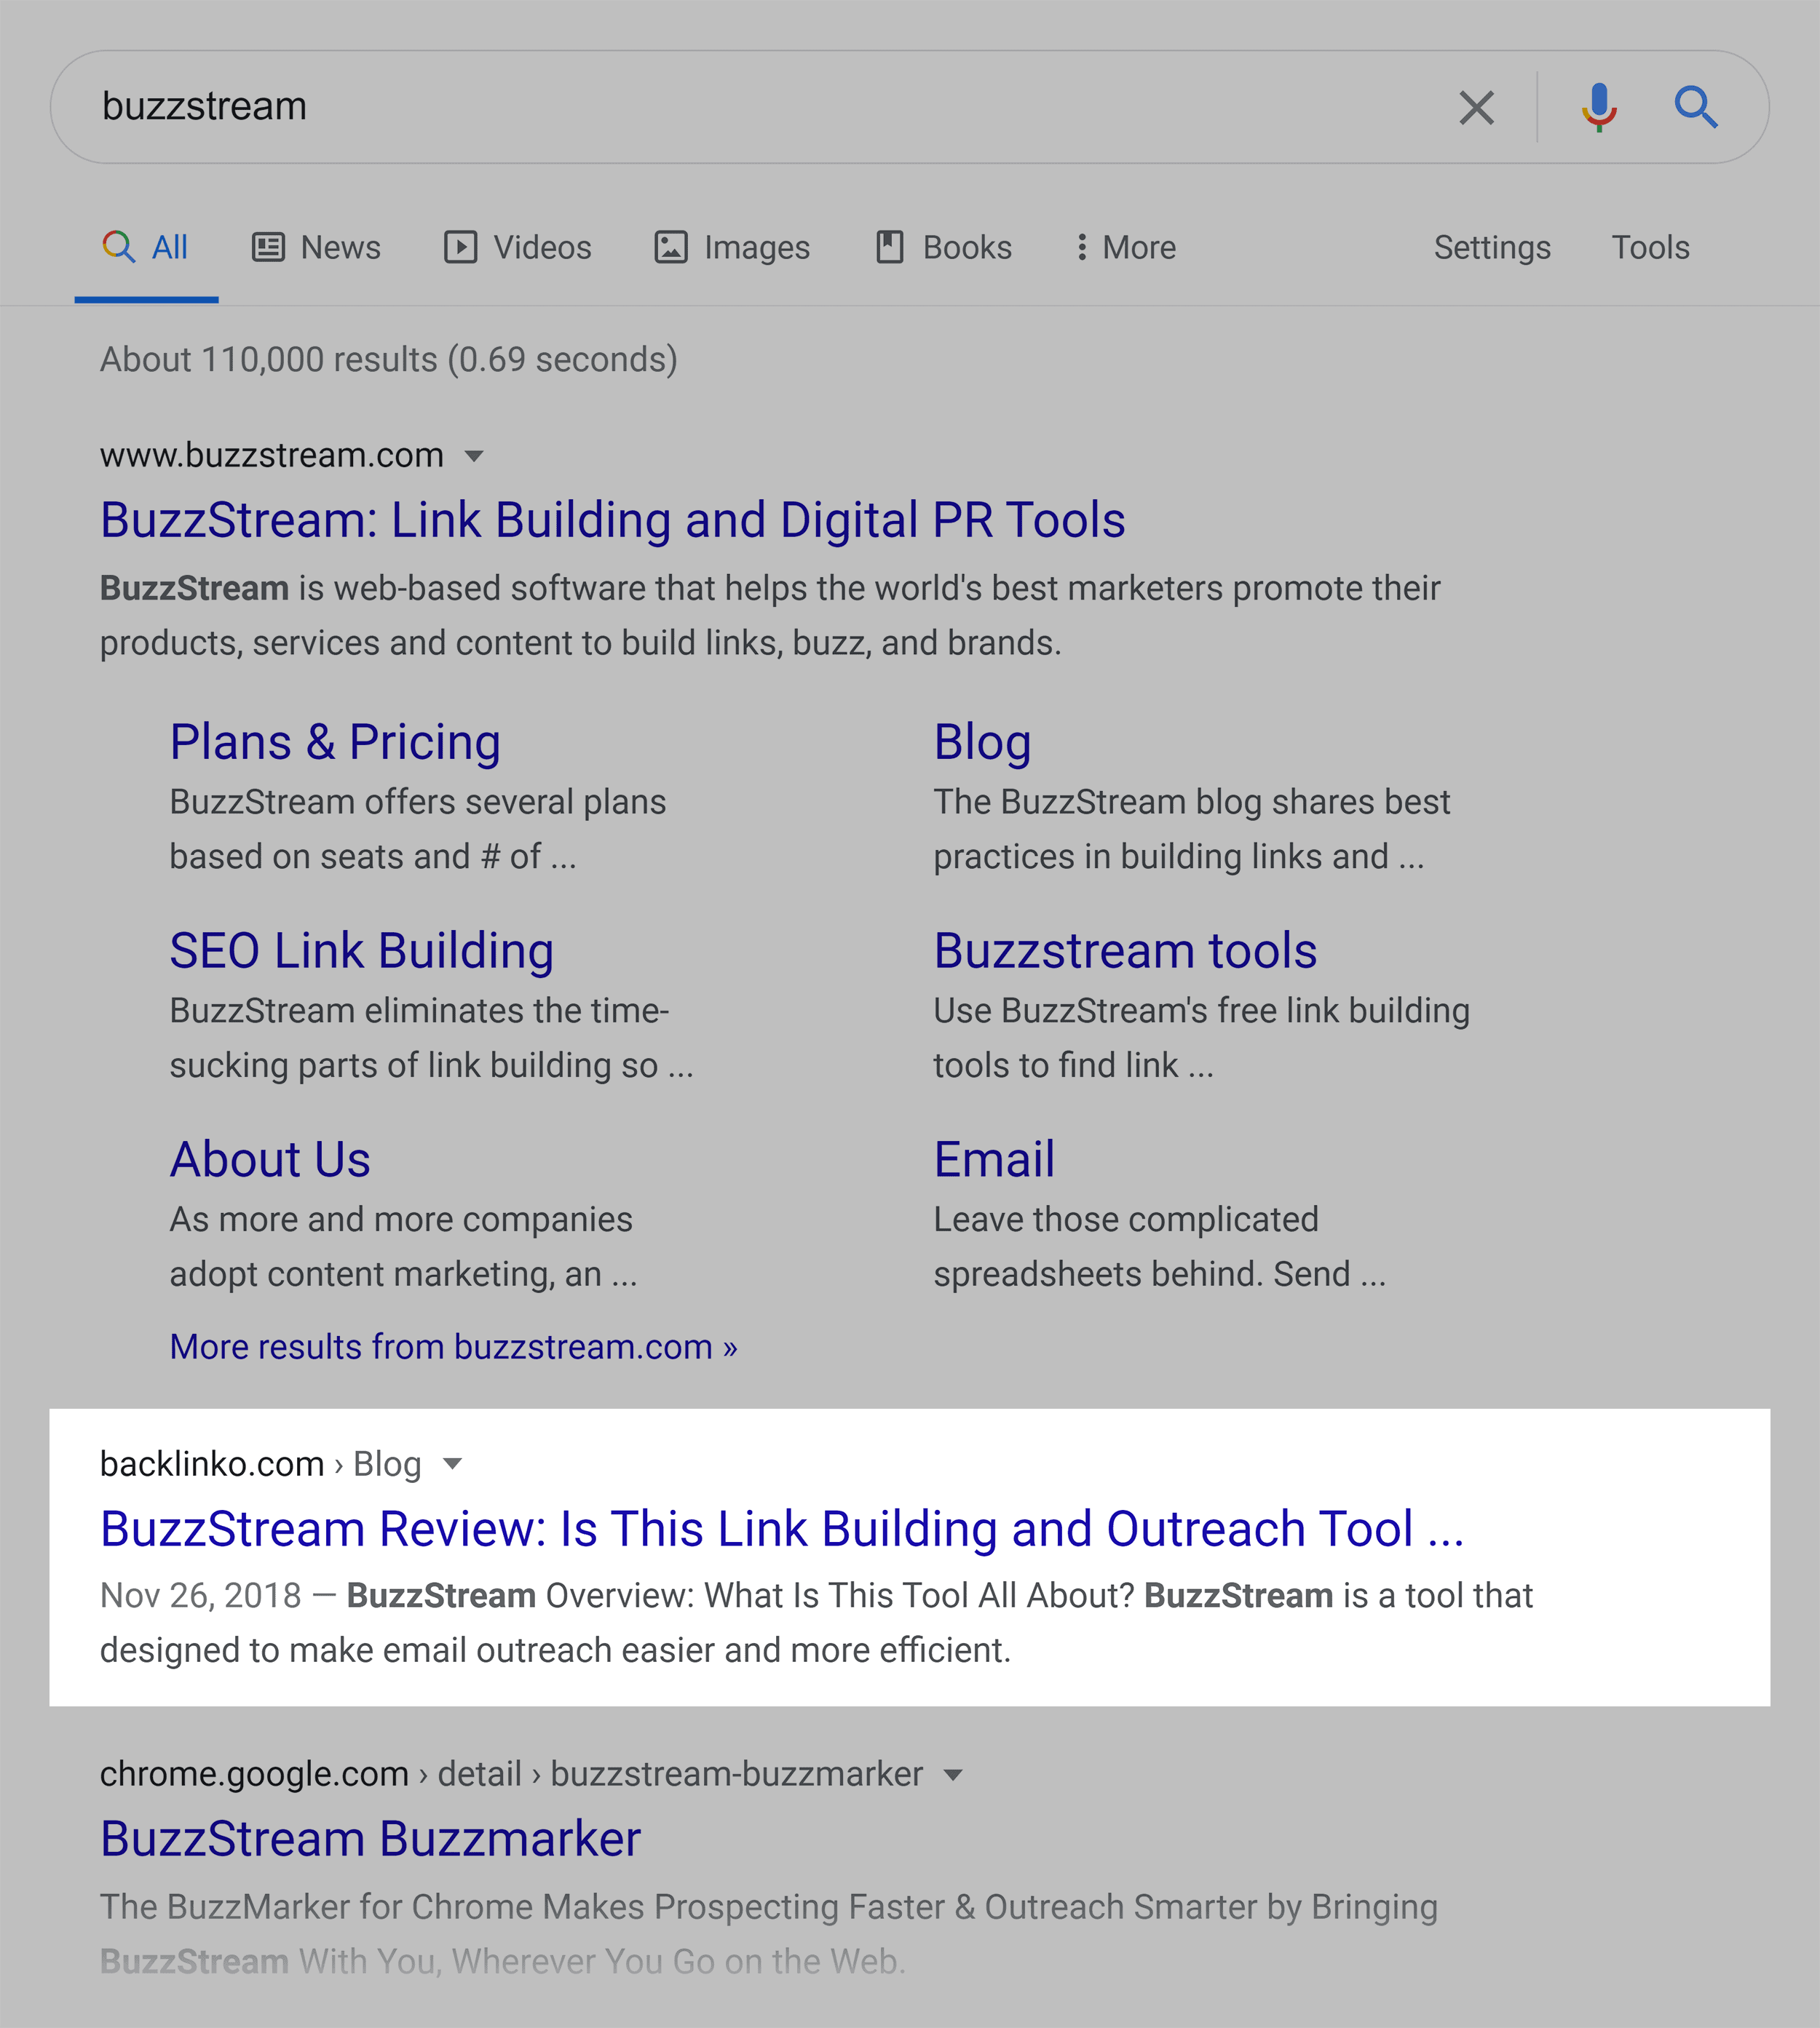This screenshot has width=1820, height=2028.
Task: Open the More search categories menu
Action: (x=1126, y=247)
